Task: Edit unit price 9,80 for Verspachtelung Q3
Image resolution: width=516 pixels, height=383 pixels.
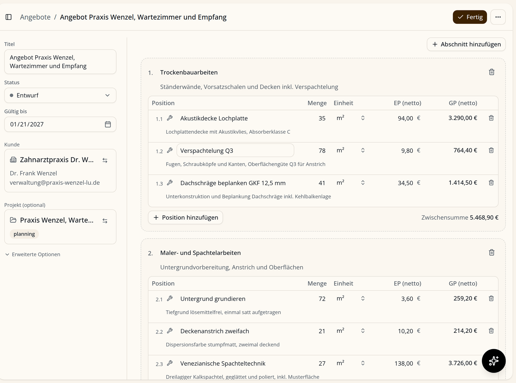Action: click(407, 150)
